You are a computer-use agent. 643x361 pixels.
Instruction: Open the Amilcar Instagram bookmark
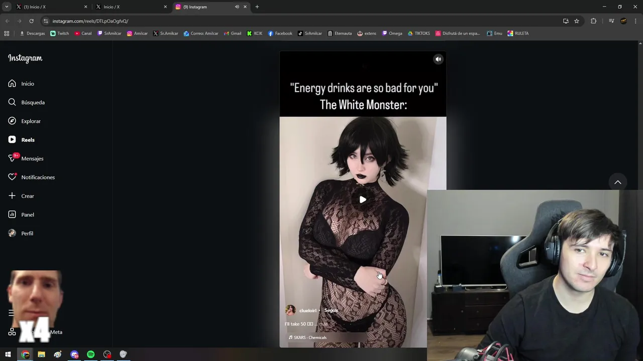[x=137, y=34]
